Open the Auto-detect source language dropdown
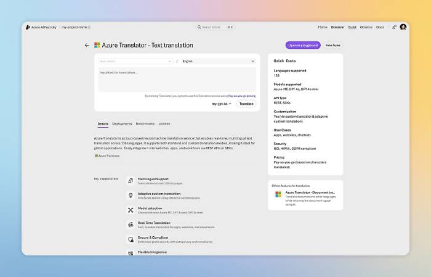The height and width of the screenshot is (277, 431). 135,61
